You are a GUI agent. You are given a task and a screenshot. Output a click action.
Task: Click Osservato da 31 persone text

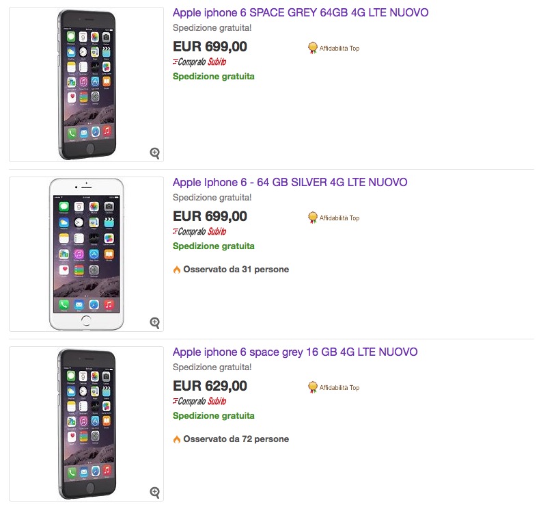236,270
